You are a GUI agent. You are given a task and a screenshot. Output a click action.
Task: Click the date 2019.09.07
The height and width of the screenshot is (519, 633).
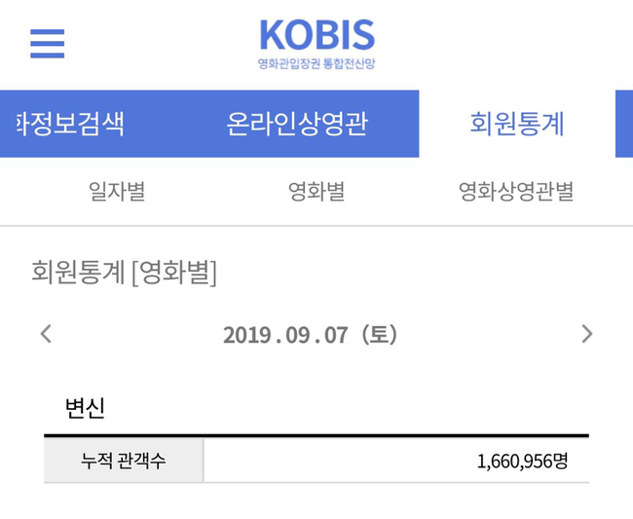pos(283,335)
